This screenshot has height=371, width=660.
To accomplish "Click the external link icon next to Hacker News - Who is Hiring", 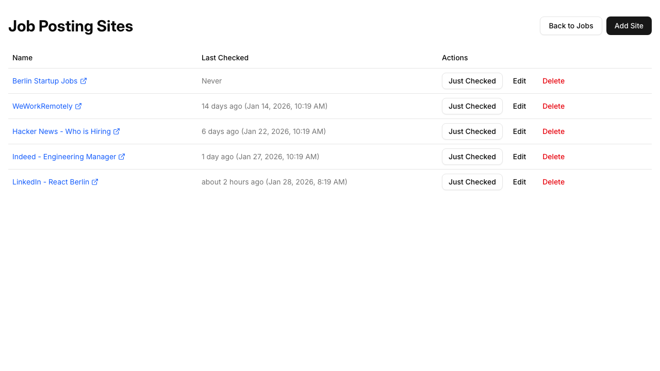I will pyautogui.click(x=117, y=131).
